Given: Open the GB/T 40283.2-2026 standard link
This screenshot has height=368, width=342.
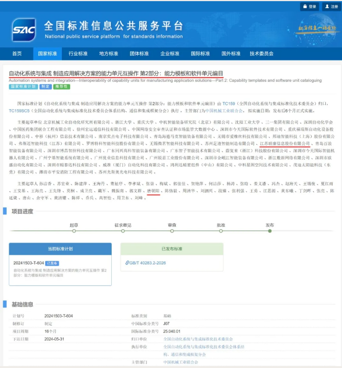Looking at the screenshot, I should (148, 263).
